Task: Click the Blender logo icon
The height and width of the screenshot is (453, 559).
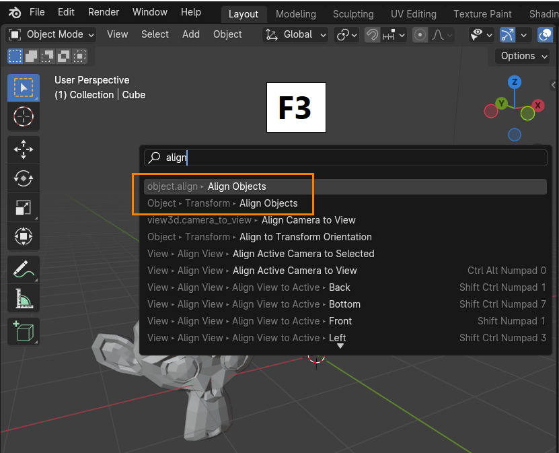Action: 14,13
